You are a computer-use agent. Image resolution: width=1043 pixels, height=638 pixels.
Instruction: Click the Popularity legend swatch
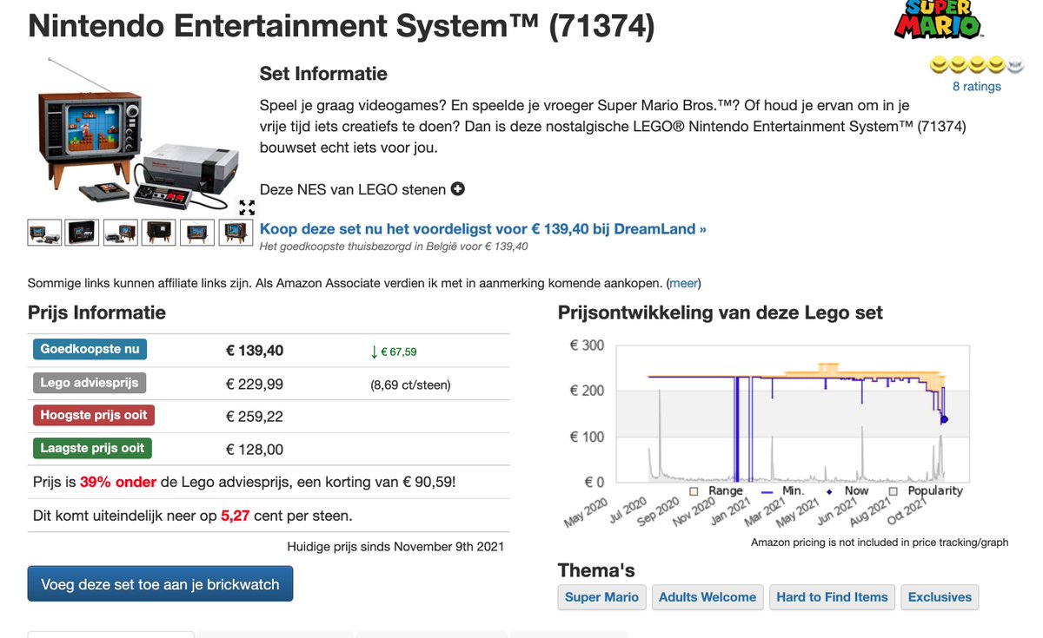pyautogui.click(x=894, y=491)
